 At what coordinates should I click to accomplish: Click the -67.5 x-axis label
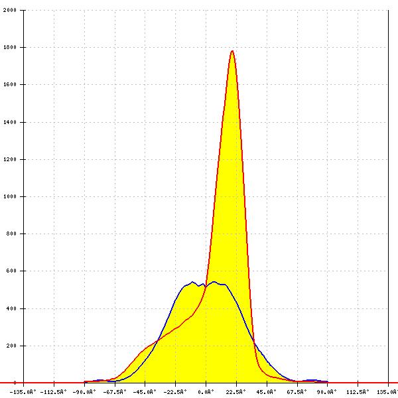click(x=115, y=392)
